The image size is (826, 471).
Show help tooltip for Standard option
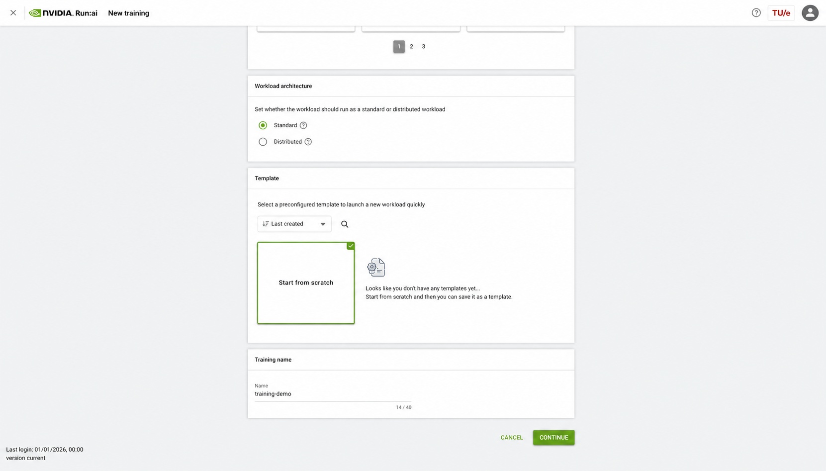click(303, 125)
